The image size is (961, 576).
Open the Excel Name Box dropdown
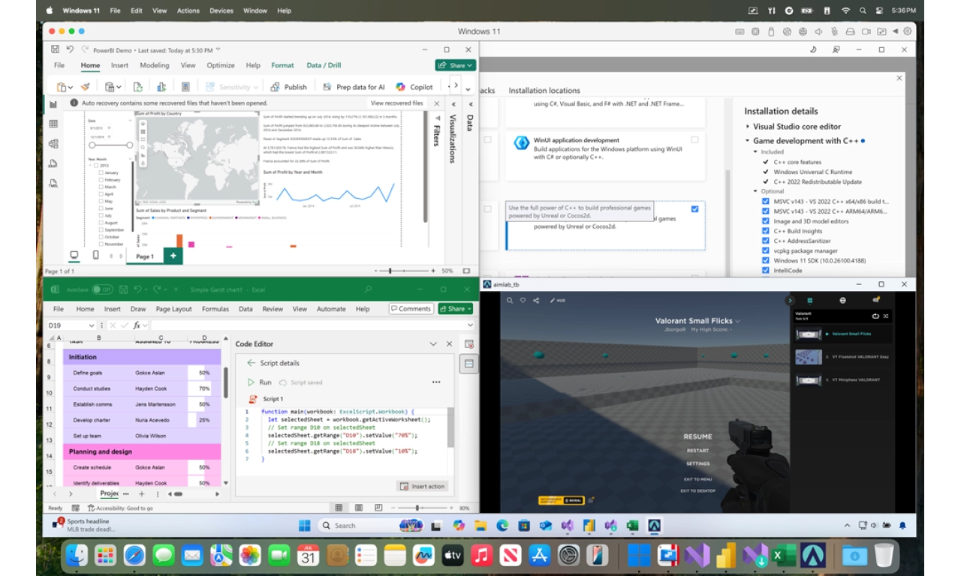(92, 325)
